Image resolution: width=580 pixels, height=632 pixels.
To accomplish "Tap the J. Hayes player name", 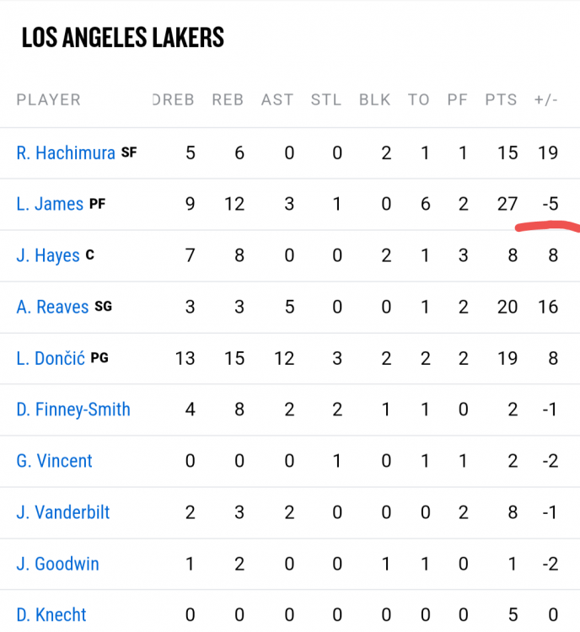I will point(48,255).
